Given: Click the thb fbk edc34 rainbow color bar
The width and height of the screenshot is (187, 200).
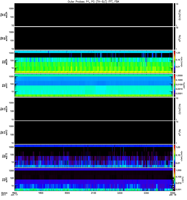Looking at the screenshot, I should [x=175, y=62].
